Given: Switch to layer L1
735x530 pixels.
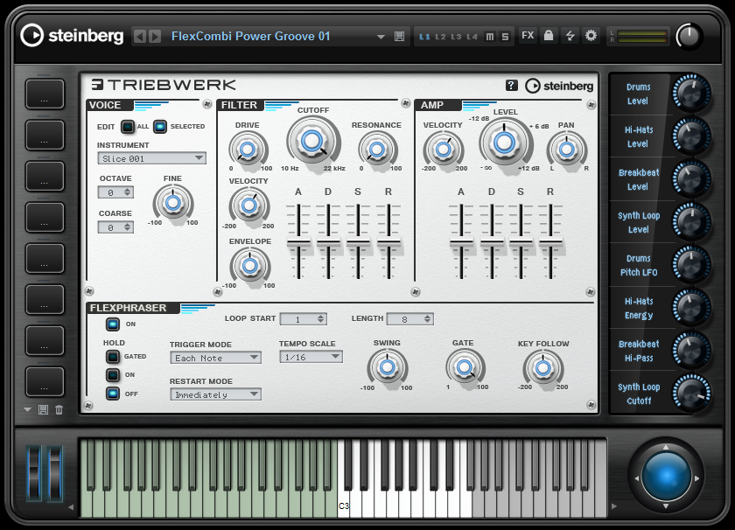Looking at the screenshot, I should 424,37.
